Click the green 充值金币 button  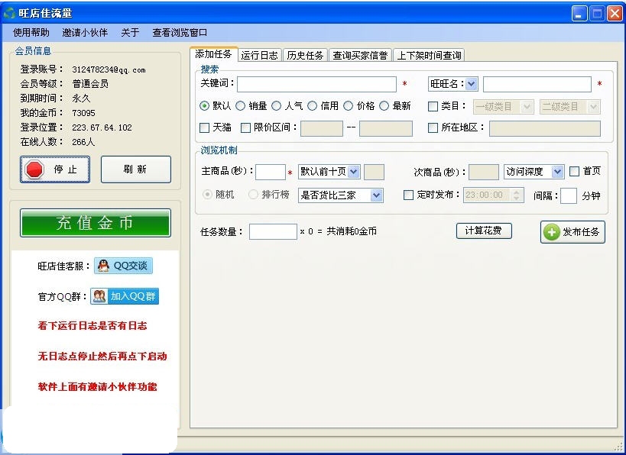point(96,223)
